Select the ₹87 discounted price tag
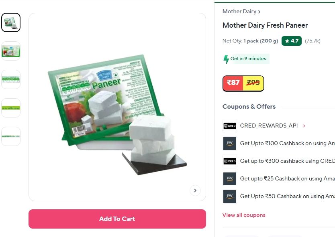This screenshot has height=237, width=335. tap(233, 83)
